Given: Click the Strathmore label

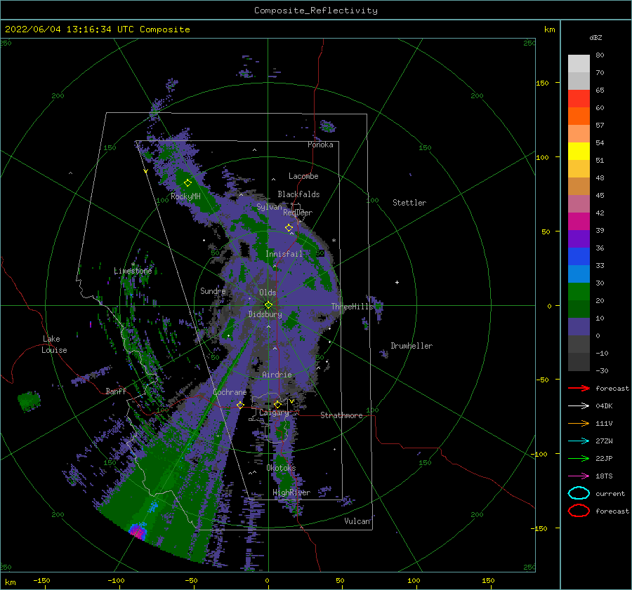Looking at the screenshot, I should (x=341, y=415).
